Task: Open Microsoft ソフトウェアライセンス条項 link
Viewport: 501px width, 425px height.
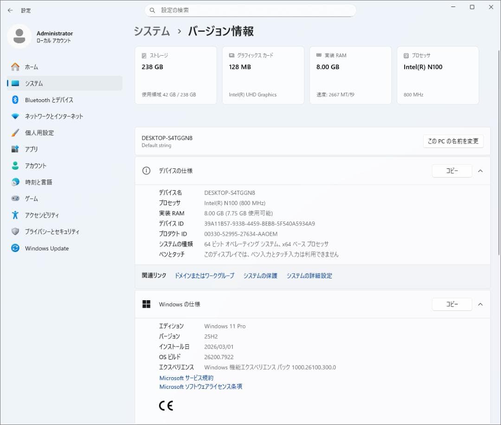Action: (x=201, y=386)
